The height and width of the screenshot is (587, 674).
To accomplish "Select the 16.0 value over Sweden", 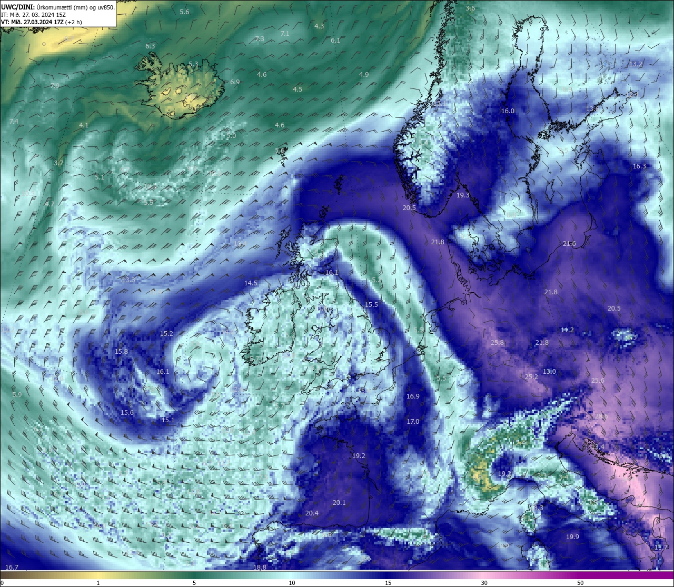I will tap(508, 111).
